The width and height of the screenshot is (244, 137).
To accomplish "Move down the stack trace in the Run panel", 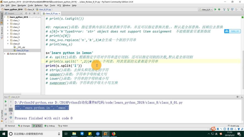I will (x=11, y=105).
